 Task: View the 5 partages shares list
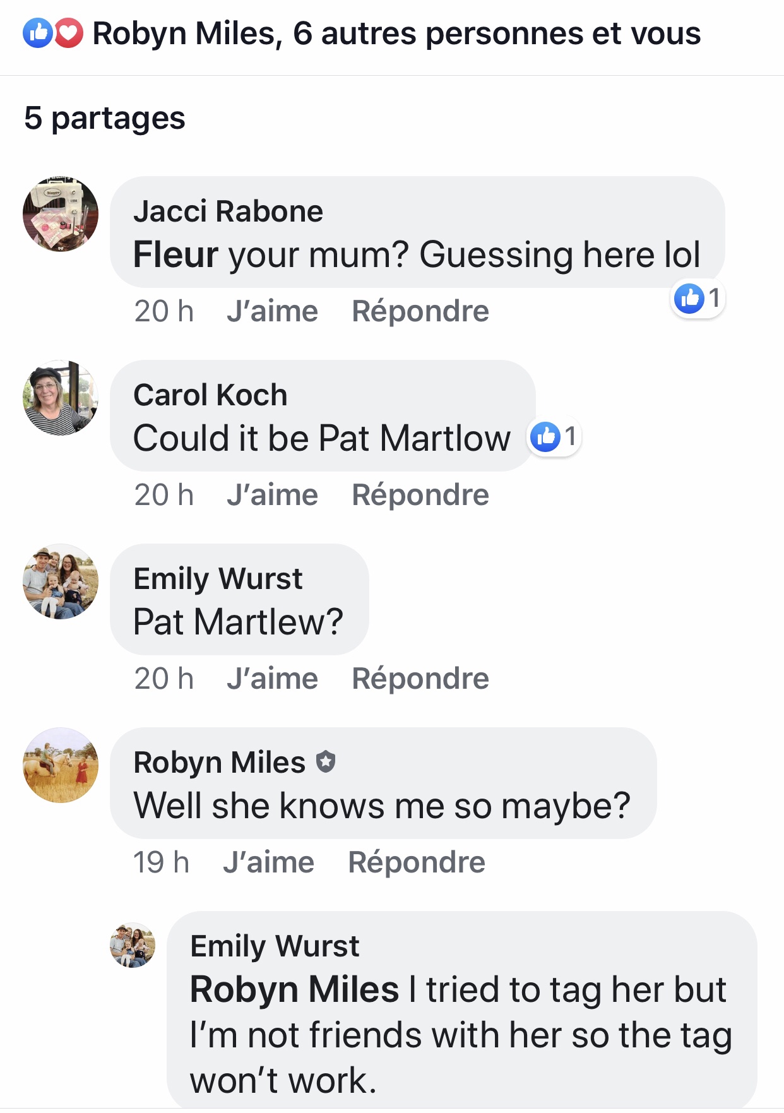105,118
